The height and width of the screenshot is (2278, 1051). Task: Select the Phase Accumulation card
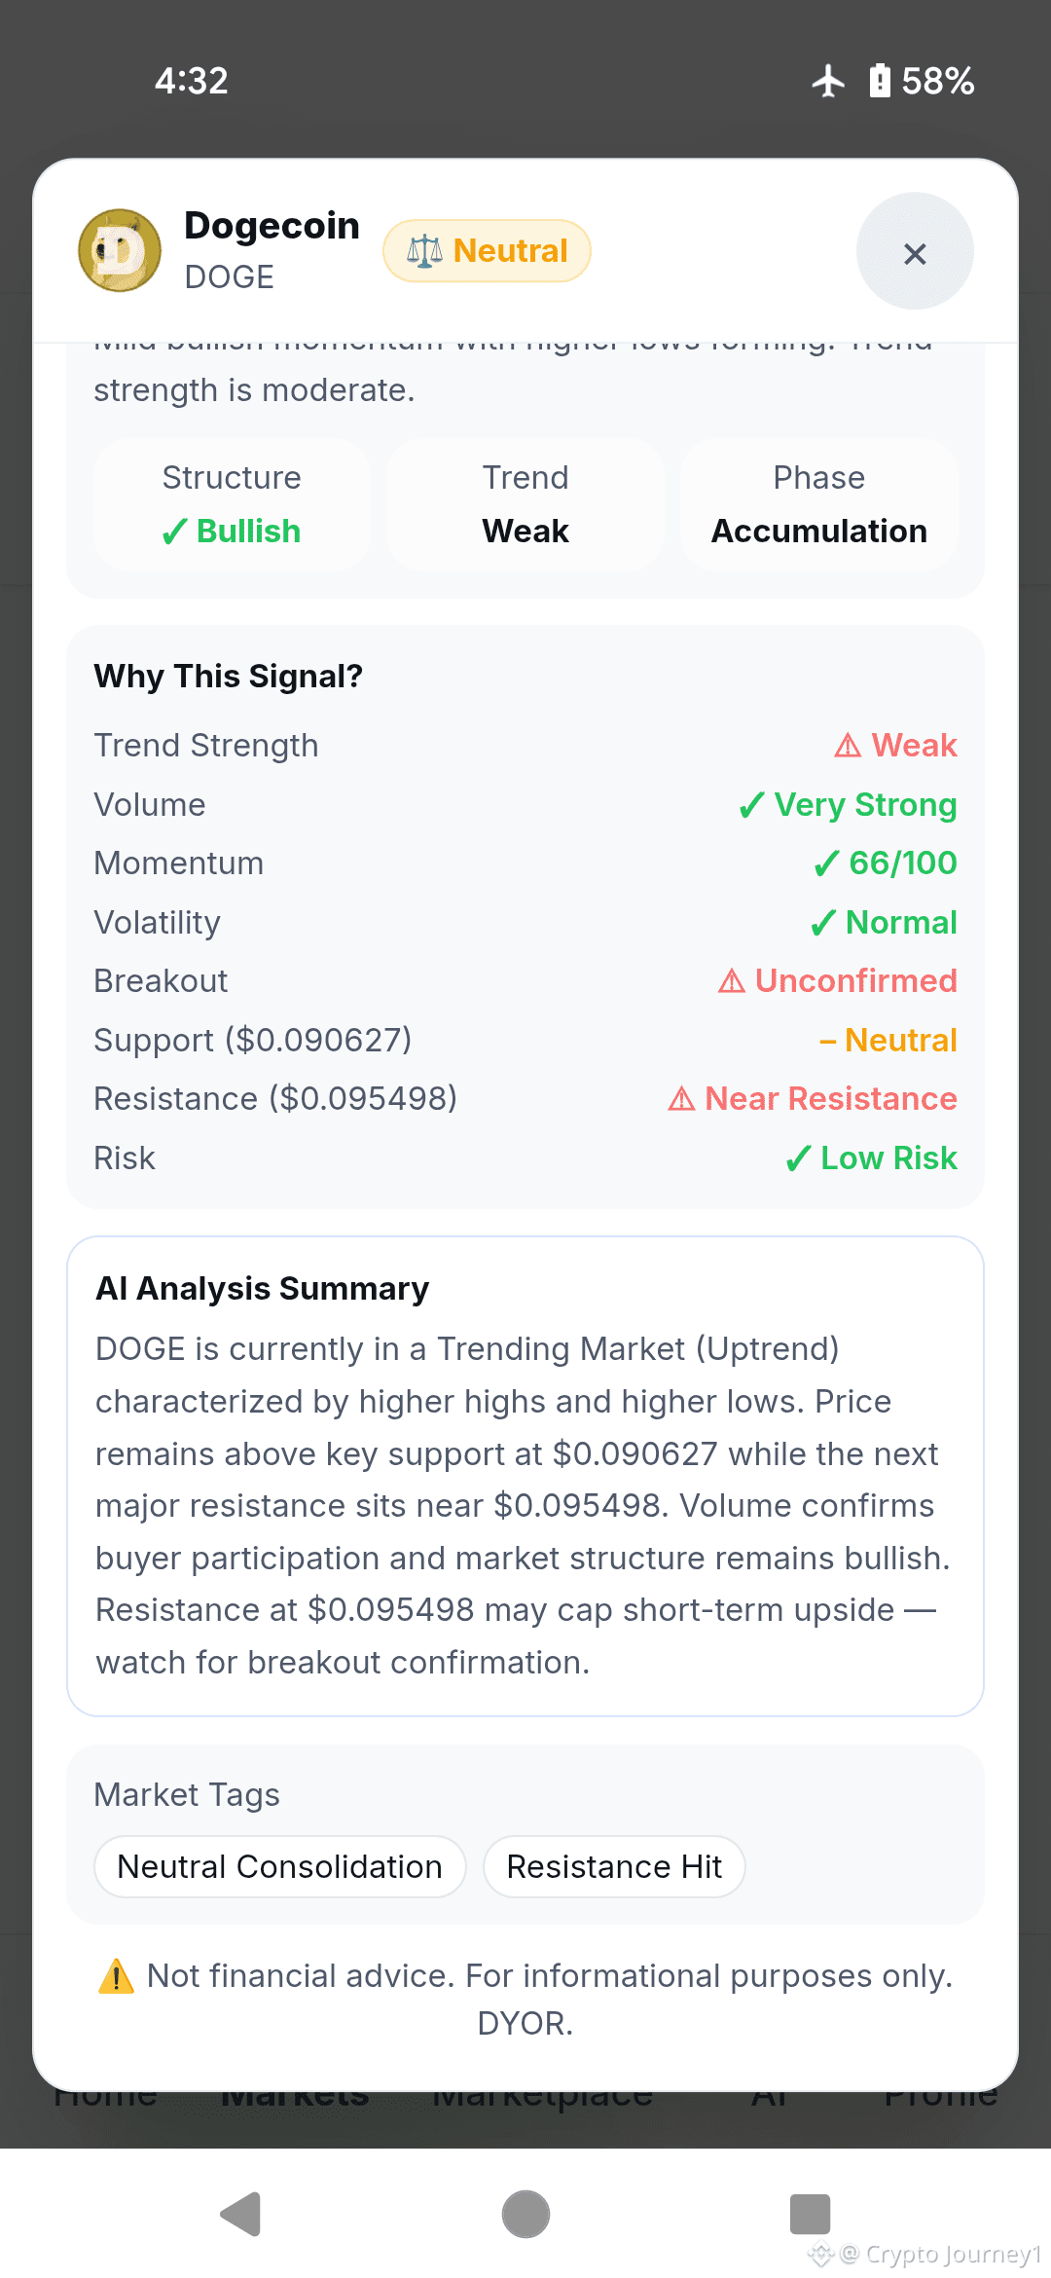(x=819, y=504)
